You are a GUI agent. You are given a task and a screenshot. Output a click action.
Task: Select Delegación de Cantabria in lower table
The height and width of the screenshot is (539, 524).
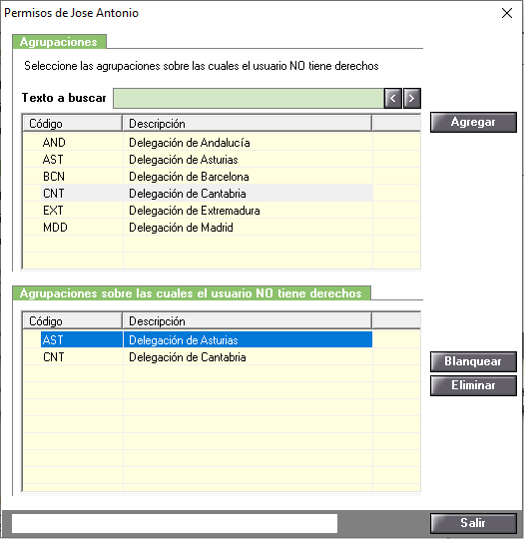pos(188,357)
